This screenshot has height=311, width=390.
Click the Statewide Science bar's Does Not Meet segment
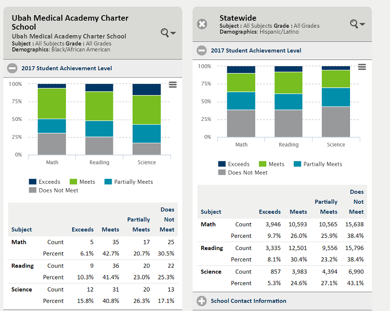(x=336, y=122)
